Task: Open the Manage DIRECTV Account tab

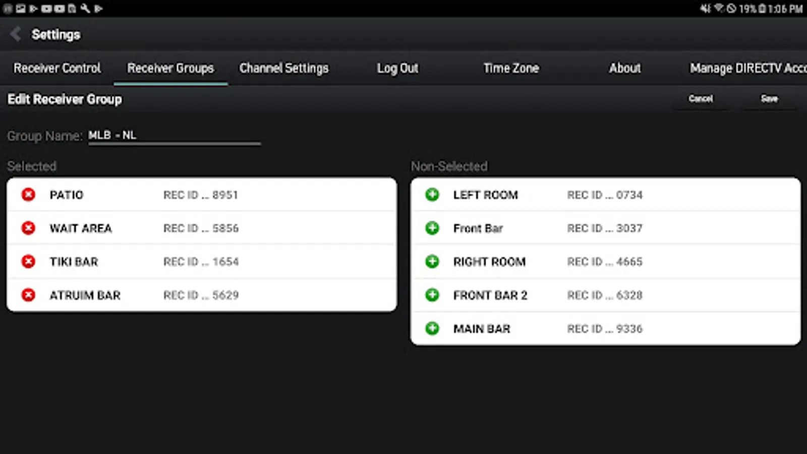Action: coord(748,68)
